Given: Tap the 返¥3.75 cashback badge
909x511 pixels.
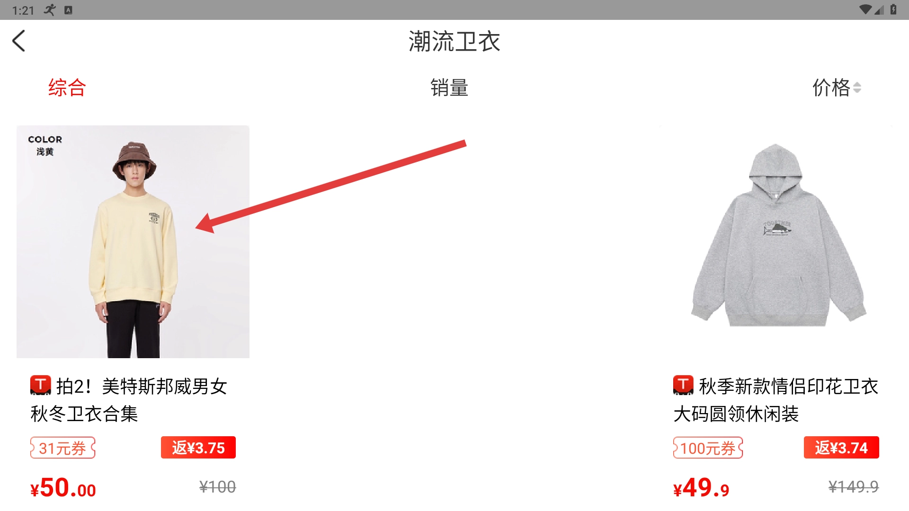Looking at the screenshot, I should tap(198, 448).
